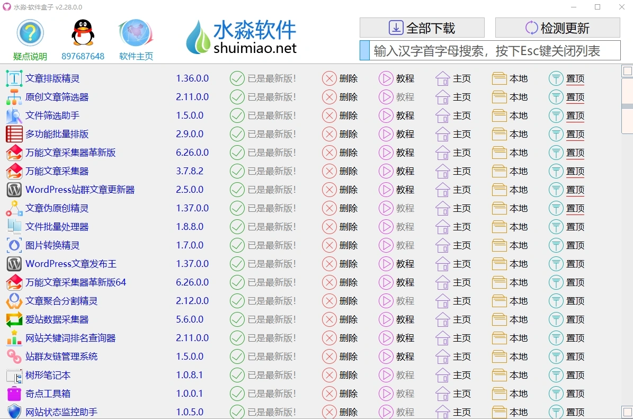The height and width of the screenshot is (419, 633).
Task: Focus the search box for 汉字首字母
Action: tap(489, 51)
